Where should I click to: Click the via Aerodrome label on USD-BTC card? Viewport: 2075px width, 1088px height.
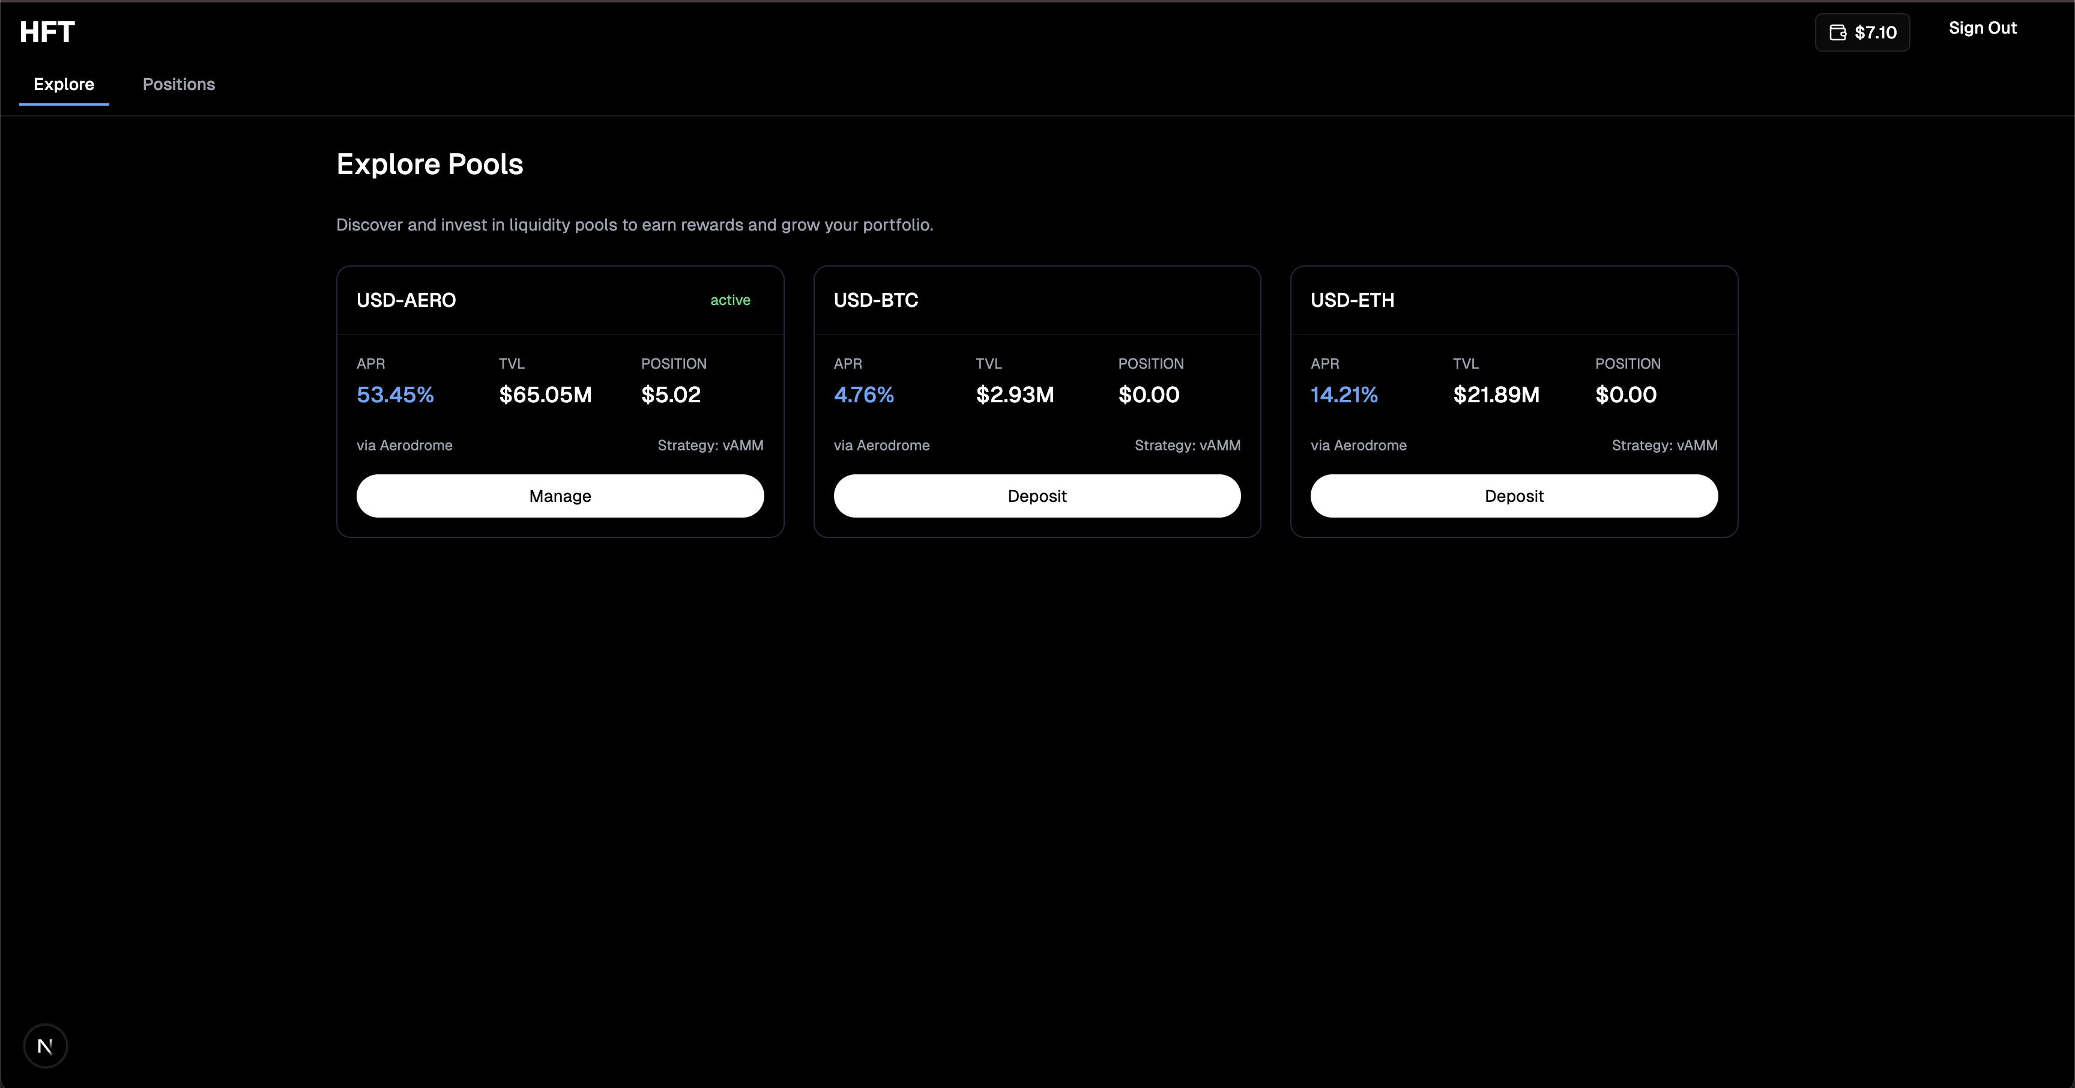tap(881, 446)
